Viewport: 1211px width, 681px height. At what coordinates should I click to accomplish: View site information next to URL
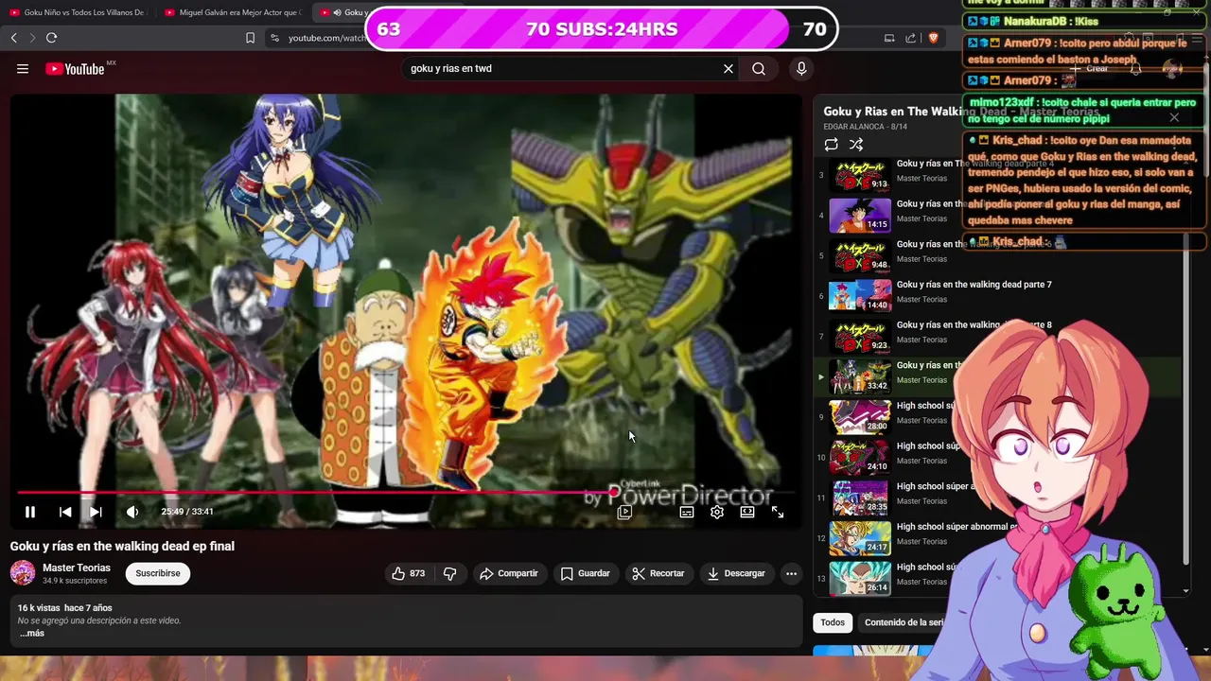[274, 38]
